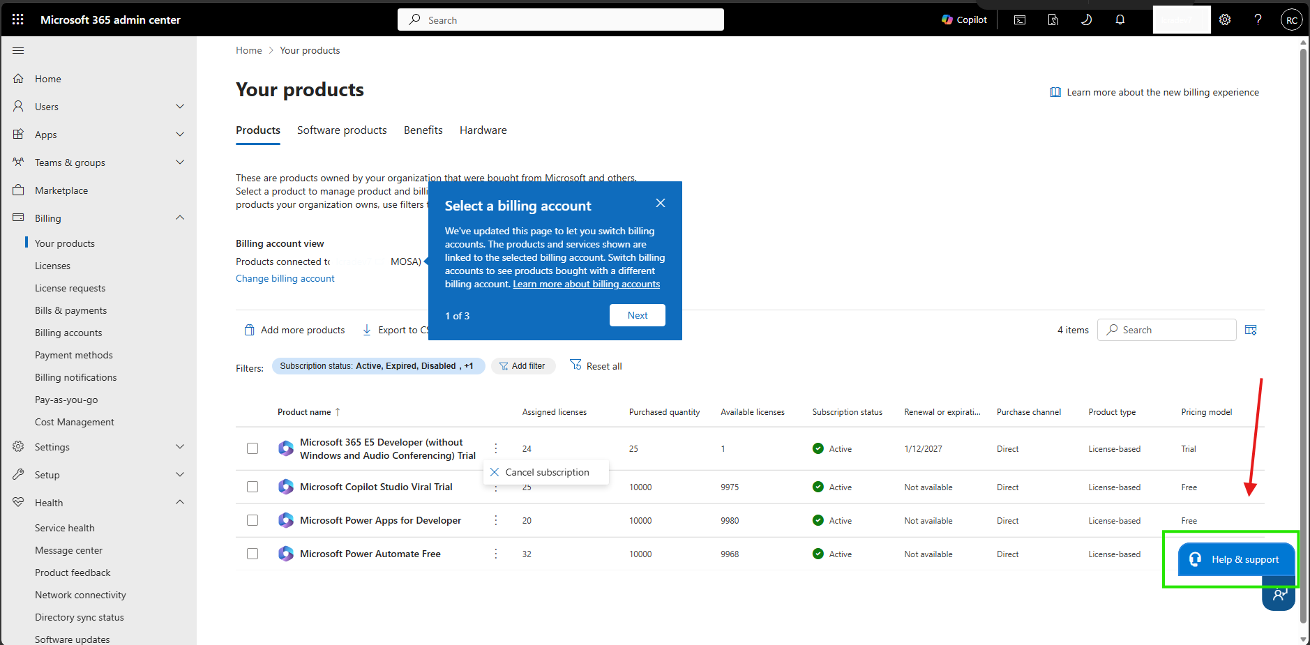The height and width of the screenshot is (645, 1310).
Task: Select checkbox for Microsoft Copilot Studio Viral Trial
Action: 253,487
